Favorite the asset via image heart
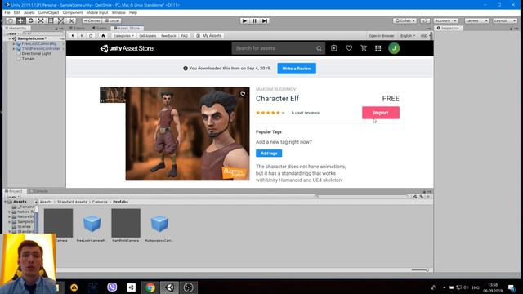The width and height of the screenshot is (523, 294). click(243, 94)
